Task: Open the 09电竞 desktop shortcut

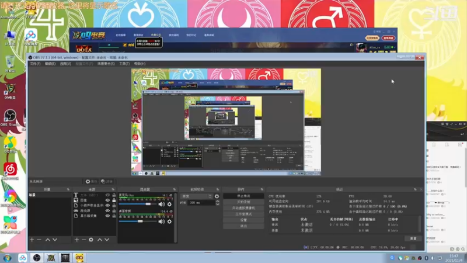Action: pos(10,91)
